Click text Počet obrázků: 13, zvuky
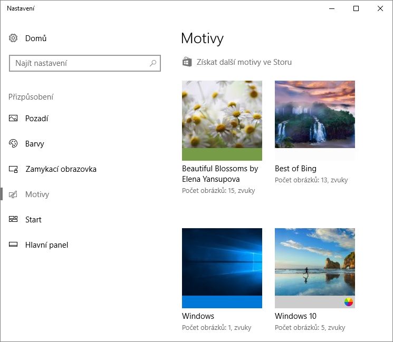Screen dimensions: 393x342 pyautogui.click(x=311, y=180)
